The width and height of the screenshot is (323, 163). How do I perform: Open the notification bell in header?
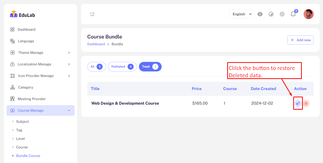(293, 14)
